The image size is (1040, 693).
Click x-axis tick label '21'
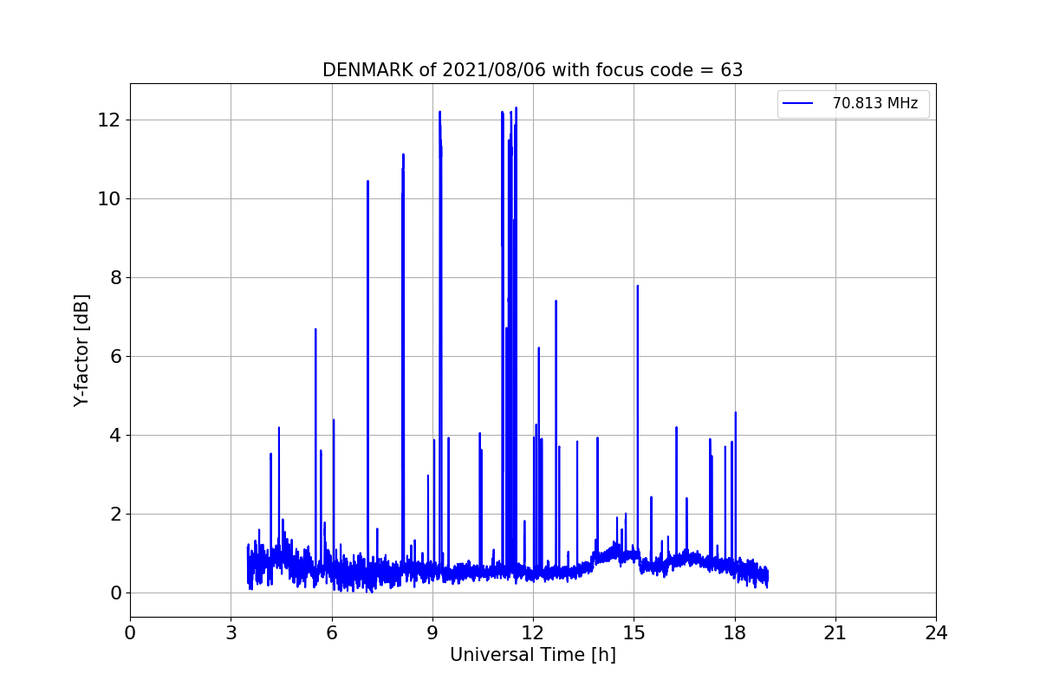835,633
